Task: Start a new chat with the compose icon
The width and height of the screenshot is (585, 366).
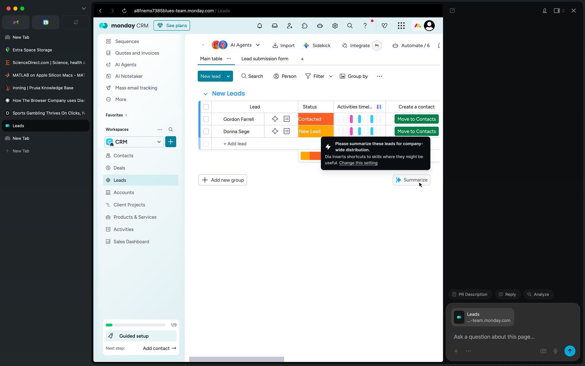Action: coord(452,11)
